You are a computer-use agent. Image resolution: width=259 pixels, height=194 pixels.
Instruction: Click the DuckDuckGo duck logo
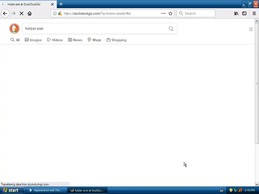14,29
